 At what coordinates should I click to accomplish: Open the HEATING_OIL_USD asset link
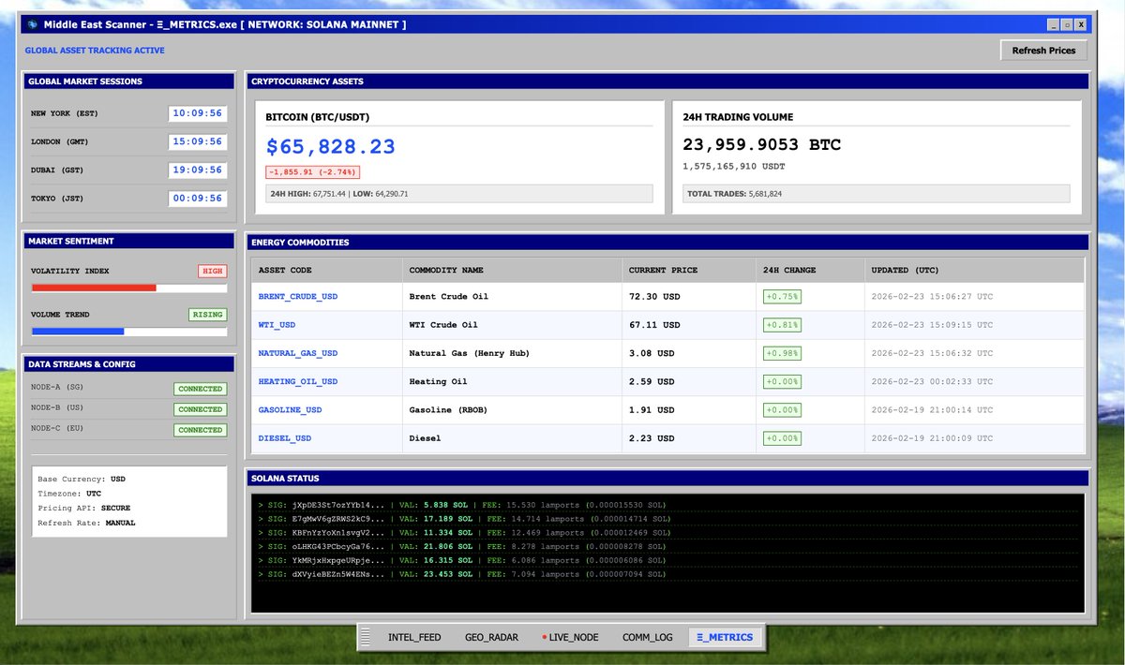297,381
